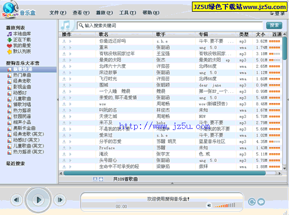Click download icon for 围城
Image resolution: width=289 pixels, height=215 pixels.
pos(64,85)
